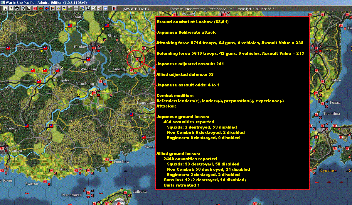Click the 'Japanese adjusted assault: 241' line
The image size is (352, 205).
pos(190,64)
